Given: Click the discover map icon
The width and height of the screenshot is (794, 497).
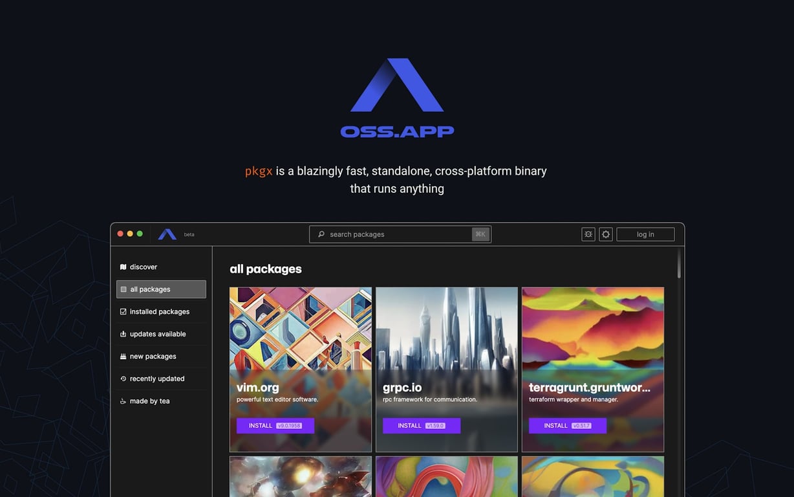Looking at the screenshot, I should coord(123,267).
